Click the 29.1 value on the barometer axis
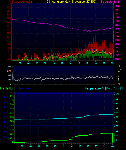Screen dimensions: 126x150 [117, 48]
